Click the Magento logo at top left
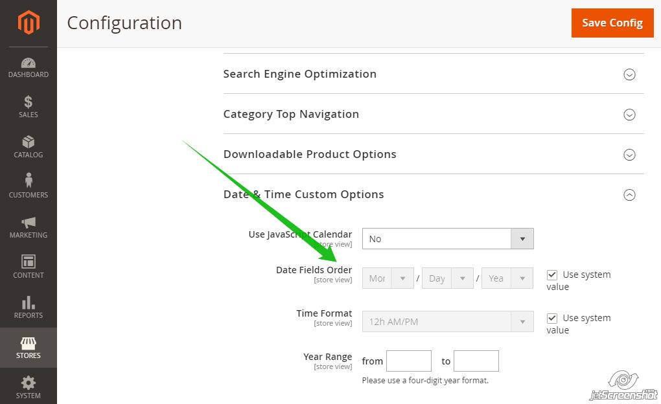This screenshot has width=661, height=404. (x=28, y=23)
